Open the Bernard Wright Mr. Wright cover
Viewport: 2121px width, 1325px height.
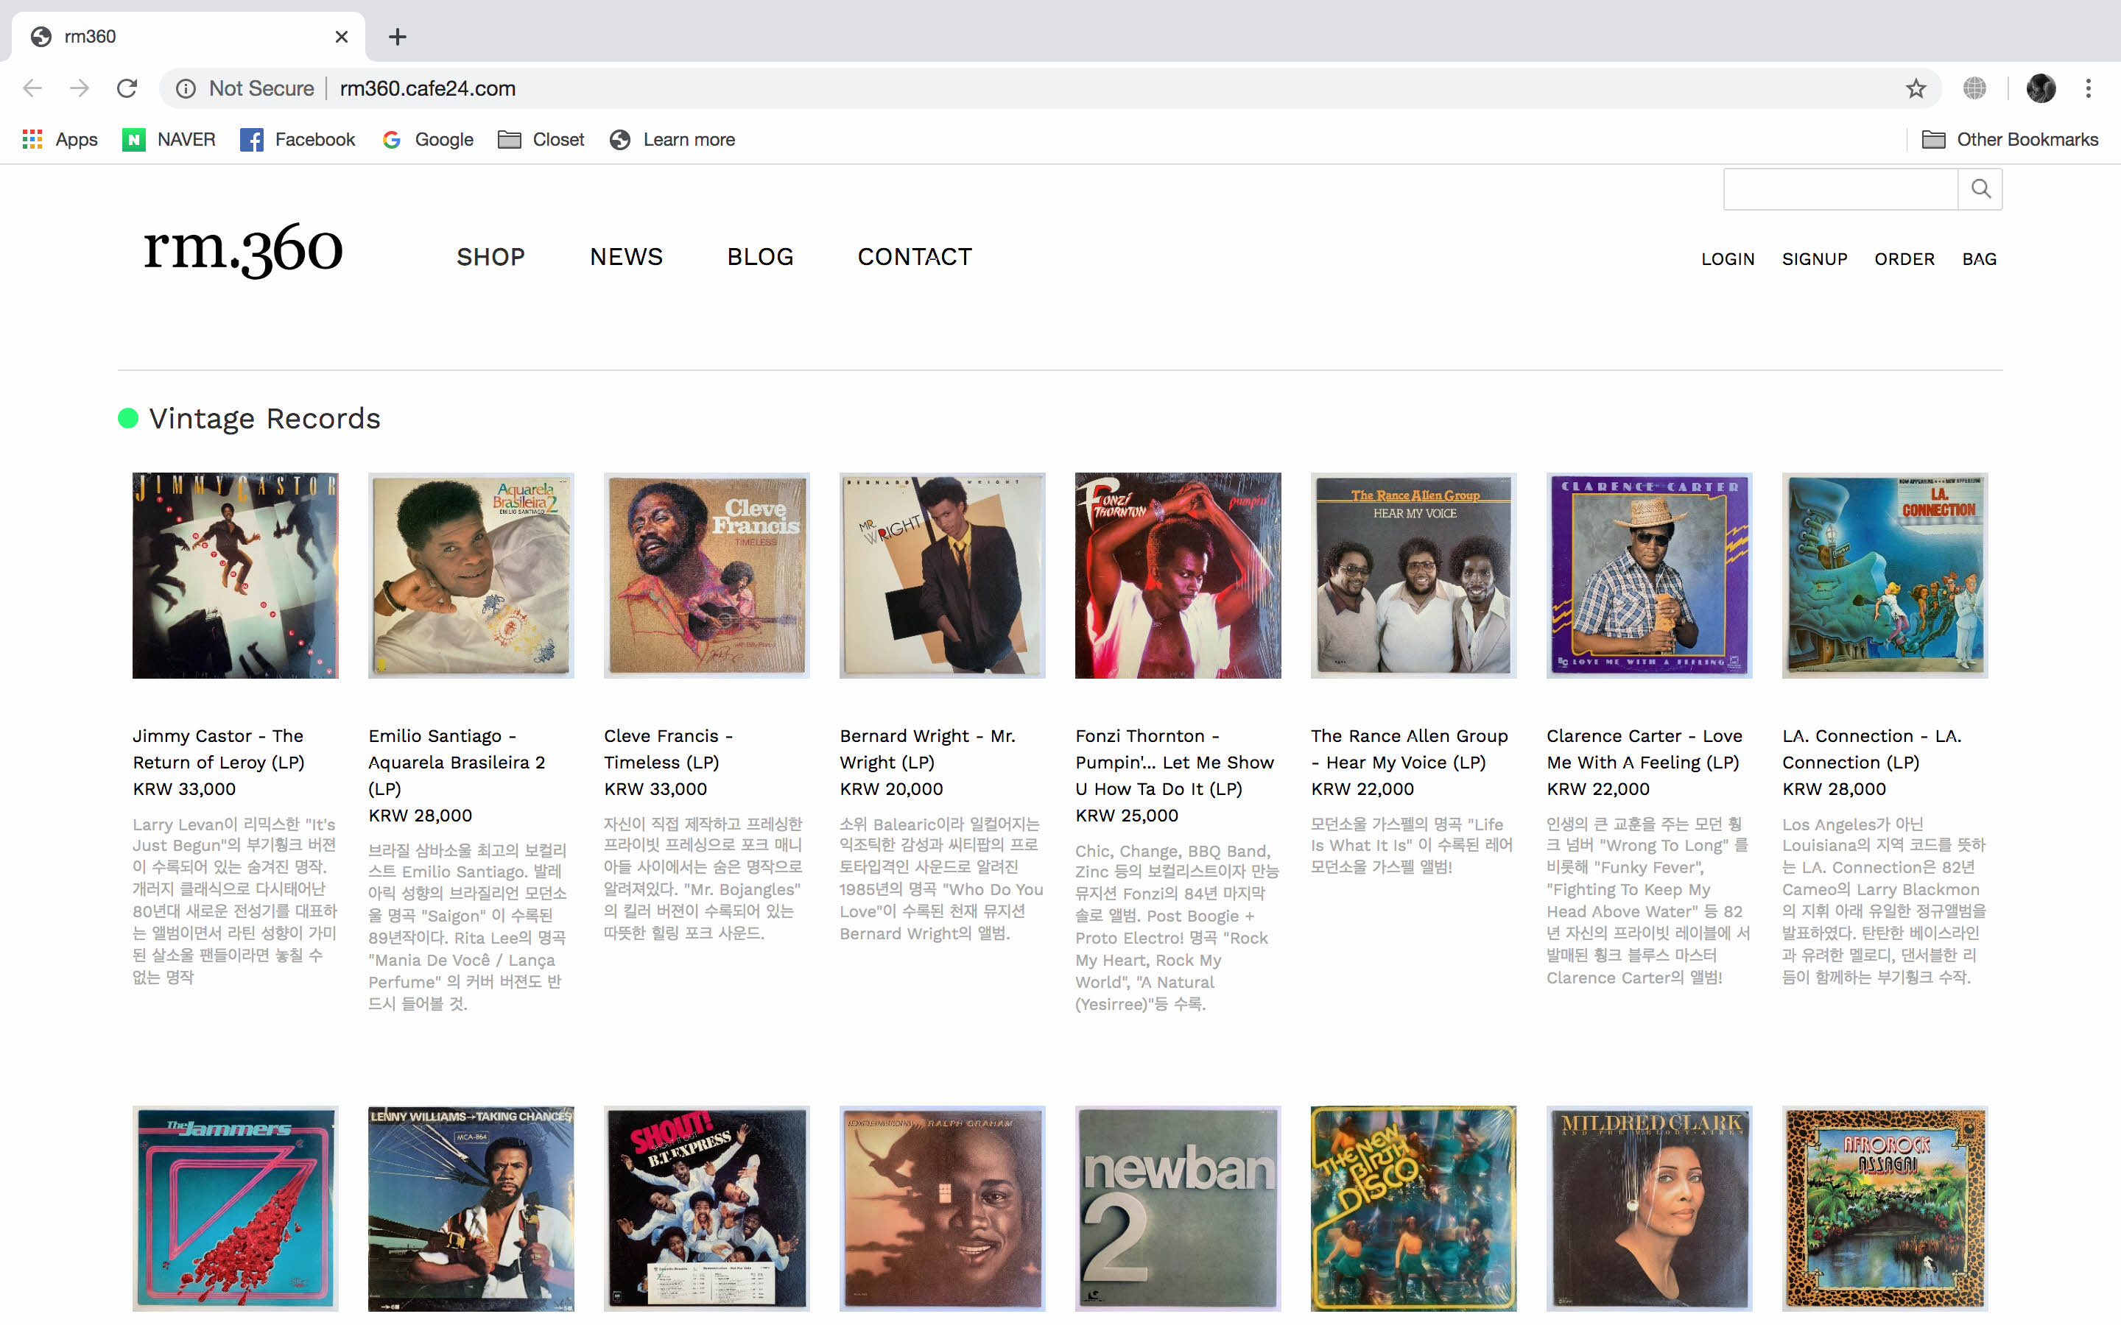pyautogui.click(x=942, y=576)
